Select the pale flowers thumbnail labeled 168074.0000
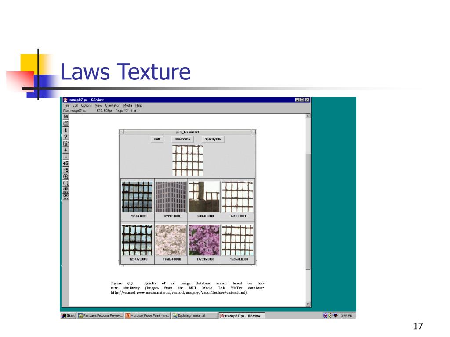This screenshot has width=450, height=337. 171,240
